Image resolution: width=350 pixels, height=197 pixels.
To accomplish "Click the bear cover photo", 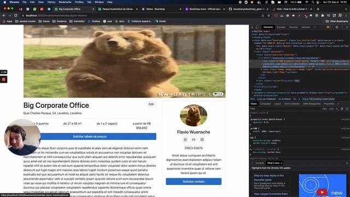I will click(x=124, y=61).
